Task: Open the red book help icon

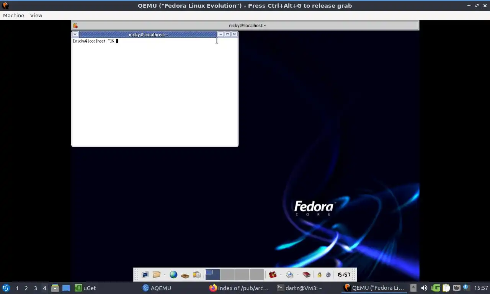Action: coord(306,274)
